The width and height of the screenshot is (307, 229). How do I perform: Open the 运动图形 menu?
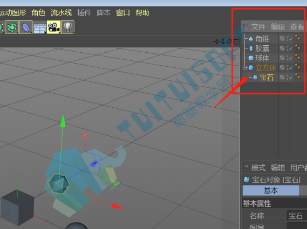click(x=13, y=13)
